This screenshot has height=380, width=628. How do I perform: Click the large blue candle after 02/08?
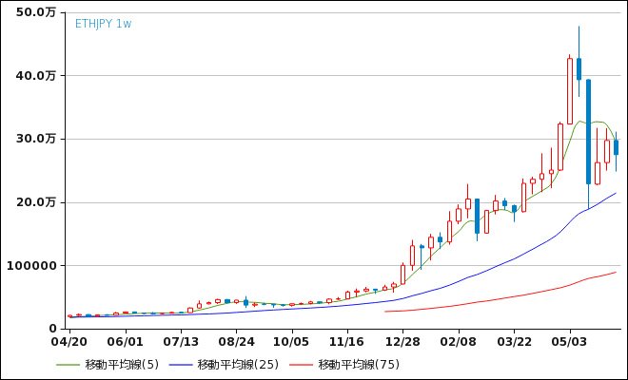[477, 216]
